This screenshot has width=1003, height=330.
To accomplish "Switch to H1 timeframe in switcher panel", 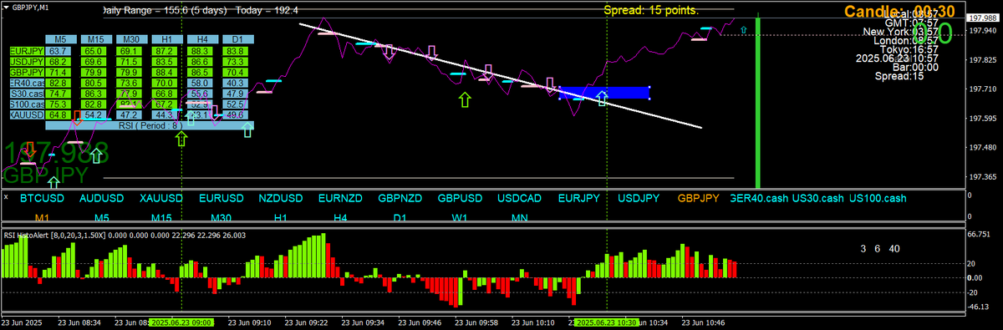I will click(281, 218).
